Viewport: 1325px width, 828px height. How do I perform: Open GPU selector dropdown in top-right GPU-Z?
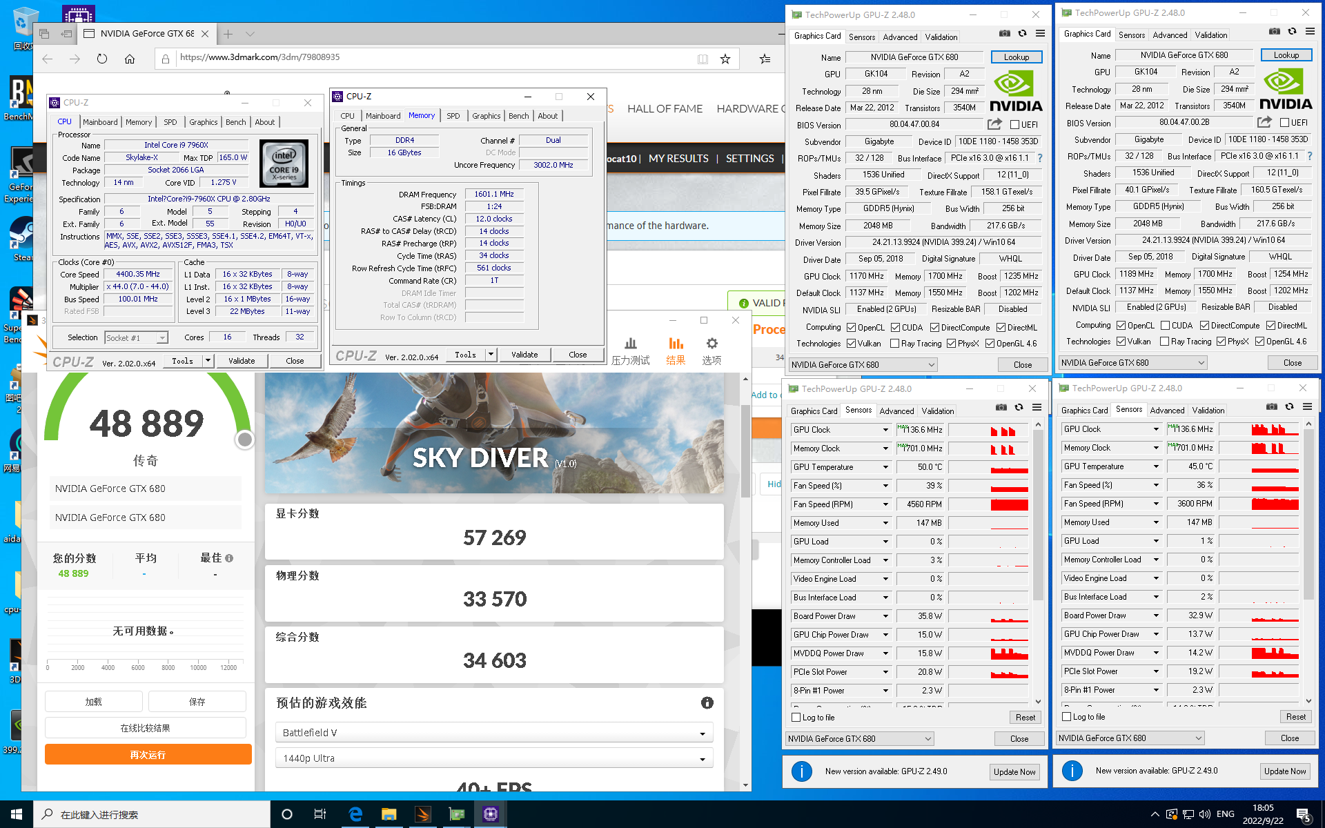[1132, 363]
